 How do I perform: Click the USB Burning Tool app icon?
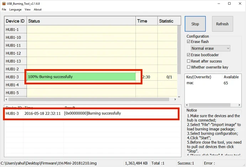[x=4, y=4]
